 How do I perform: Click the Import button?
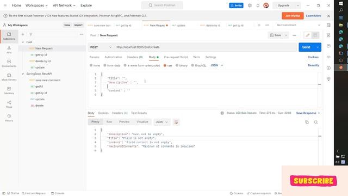[x=78, y=25]
